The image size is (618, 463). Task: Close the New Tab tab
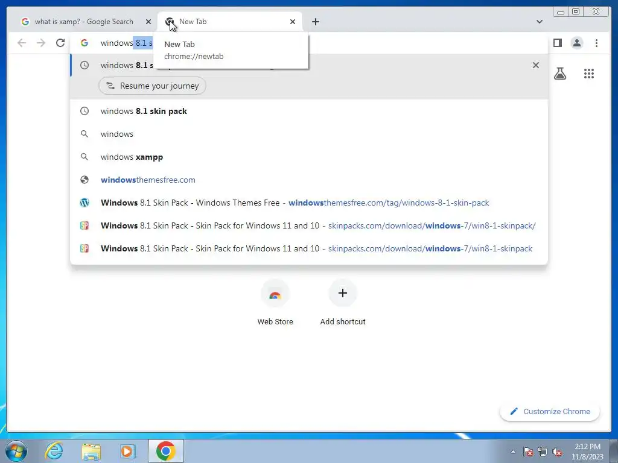click(x=293, y=22)
